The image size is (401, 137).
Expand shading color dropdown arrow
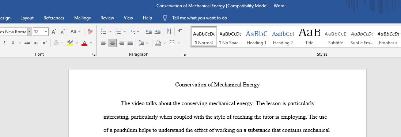tap(164, 43)
